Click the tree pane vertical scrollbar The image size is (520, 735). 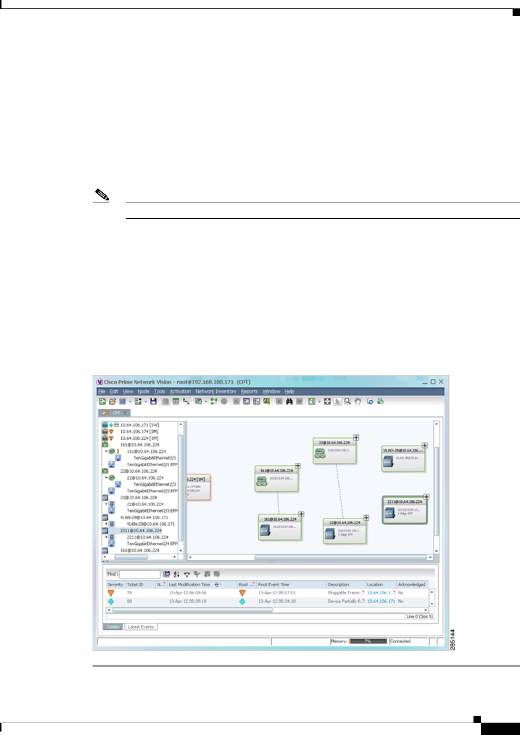click(181, 487)
